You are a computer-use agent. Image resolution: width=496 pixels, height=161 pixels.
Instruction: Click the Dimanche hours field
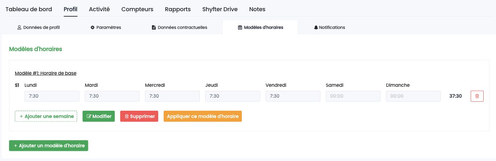click(413, 96)
